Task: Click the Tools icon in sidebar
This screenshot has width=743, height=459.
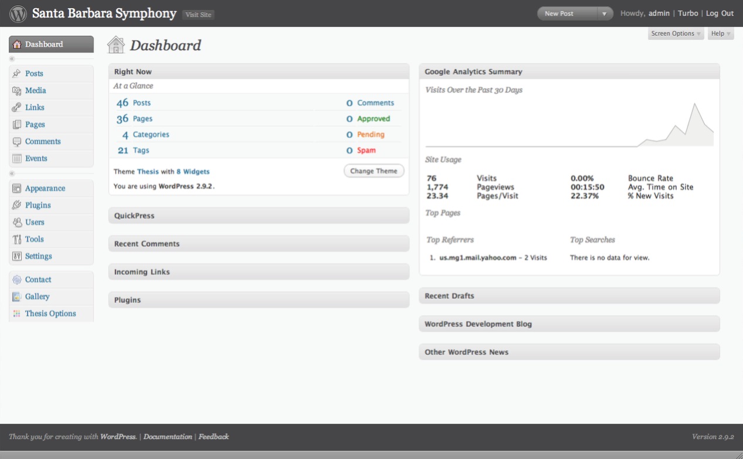Action: [17, 240]
